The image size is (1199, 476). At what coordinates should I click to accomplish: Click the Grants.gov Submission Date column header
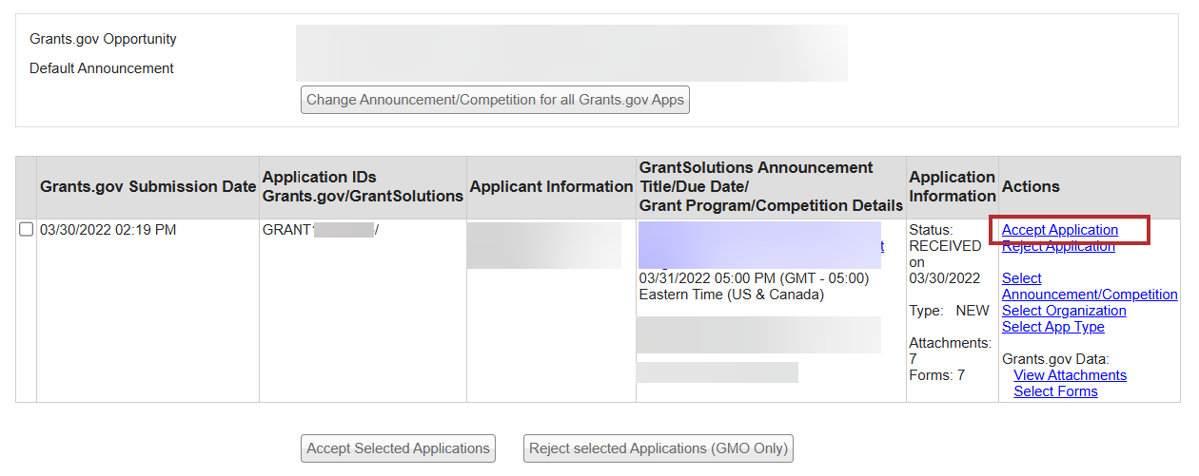click(147, 187)
